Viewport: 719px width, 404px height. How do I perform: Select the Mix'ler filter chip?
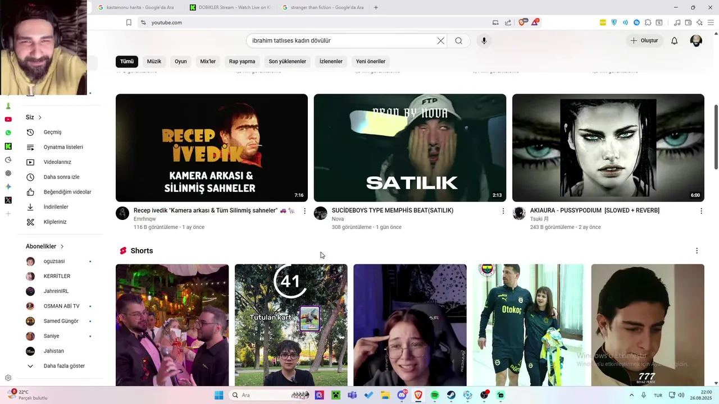click(208, 61)
